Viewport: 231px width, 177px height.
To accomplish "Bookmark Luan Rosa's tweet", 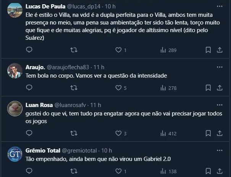I will (x=208, y=133).
